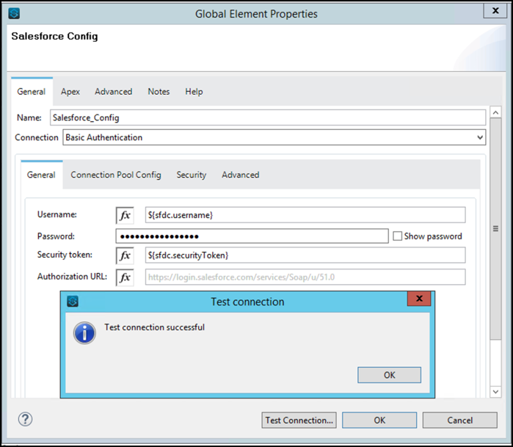Select the connection's General tab

pyautogui.click(x=41, y=175)
